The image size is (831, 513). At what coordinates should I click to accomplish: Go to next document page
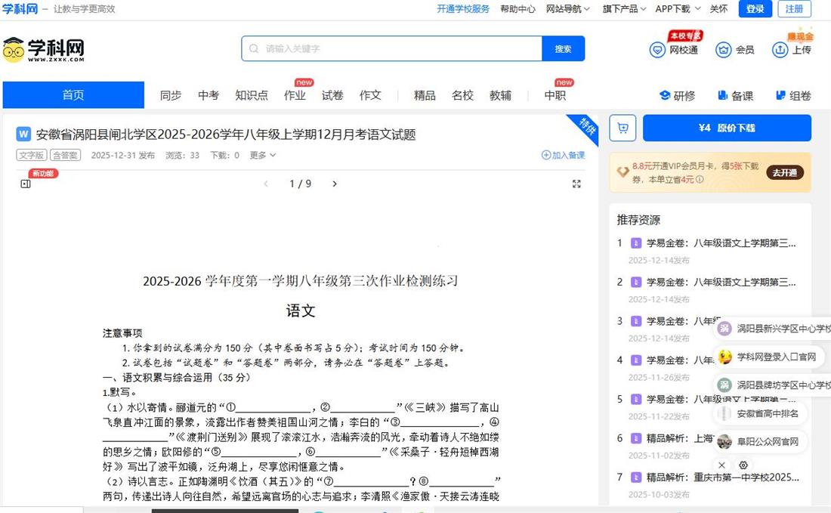point(335,184)
